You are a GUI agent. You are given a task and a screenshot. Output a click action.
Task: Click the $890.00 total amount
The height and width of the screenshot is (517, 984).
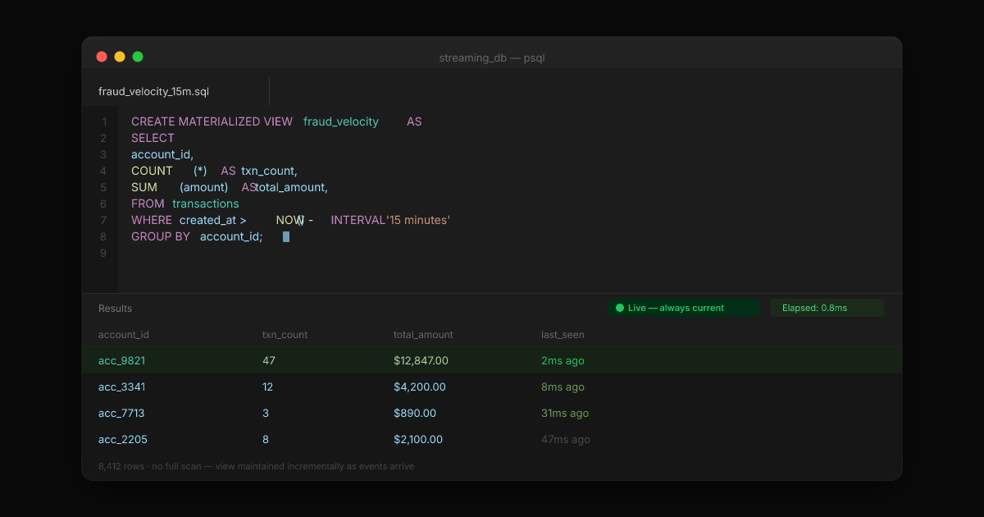point(415,413)
